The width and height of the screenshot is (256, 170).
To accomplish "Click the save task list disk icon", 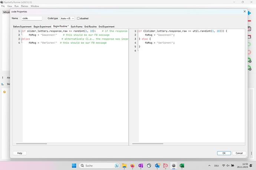I will pos(249,28).
